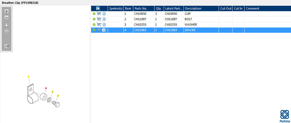Select part number CH11897 cell
This screenshot has width=291, height=123.
click(x=144, y=19)
